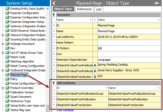Click the icon next to Experian Integration Setup
Screen dimensions: 163x112
pyautogui.click(x=8, y=22)
